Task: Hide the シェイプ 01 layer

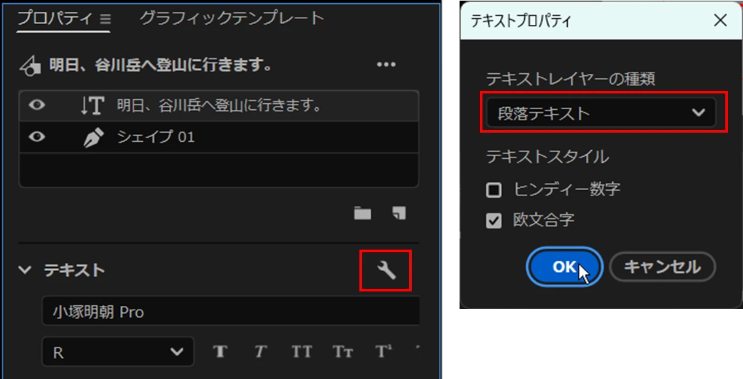Action: (37, 137)
